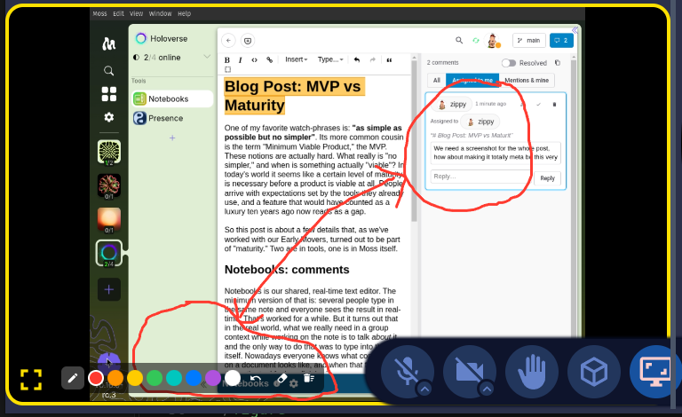Toggle bold formatting
The height and width of the screenshot is (417, 682).
[x=227, y=60]
